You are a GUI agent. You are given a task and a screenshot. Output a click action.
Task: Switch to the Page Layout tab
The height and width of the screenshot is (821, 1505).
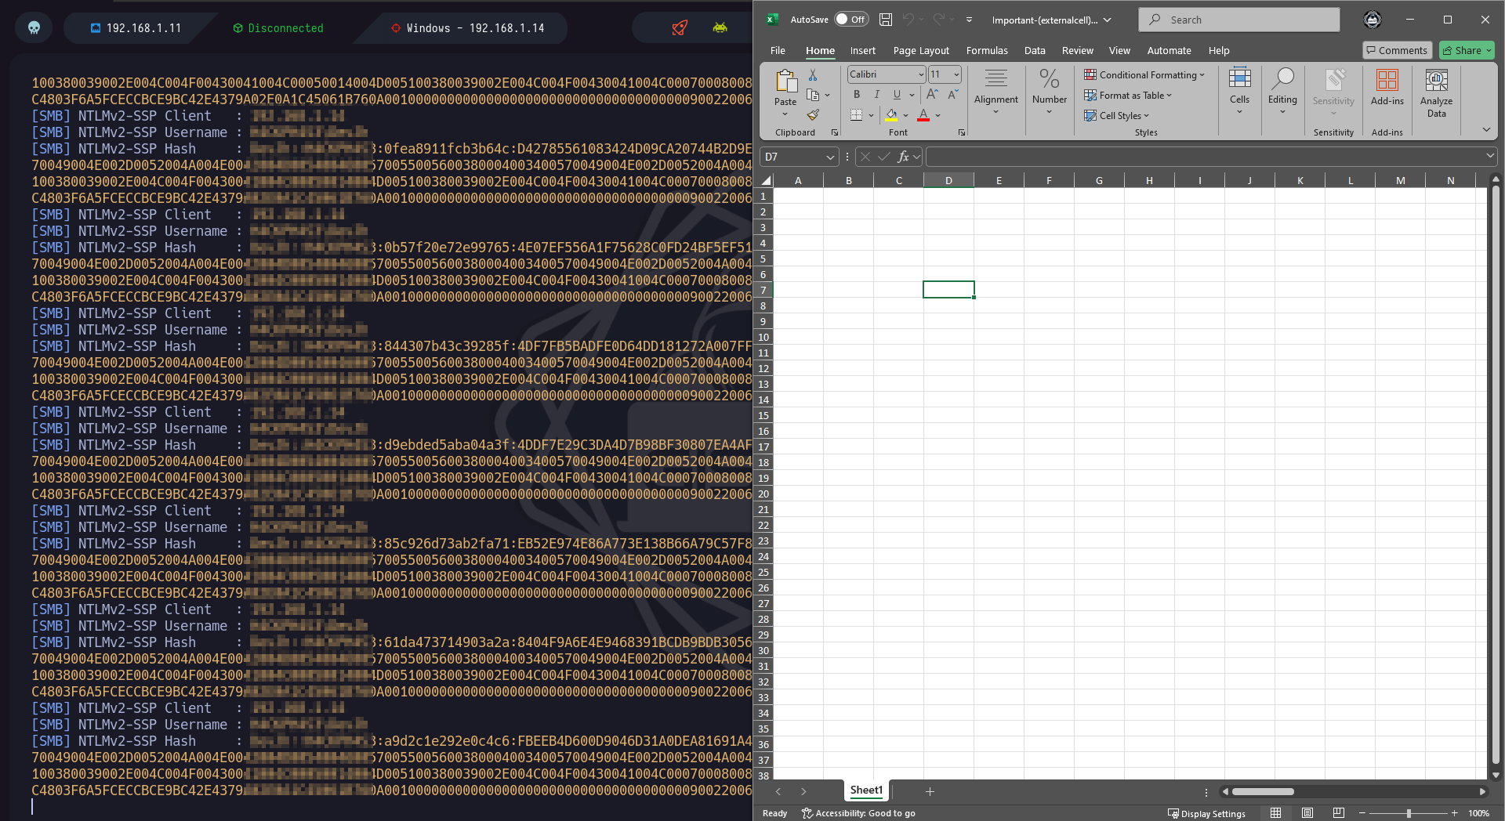921,51
